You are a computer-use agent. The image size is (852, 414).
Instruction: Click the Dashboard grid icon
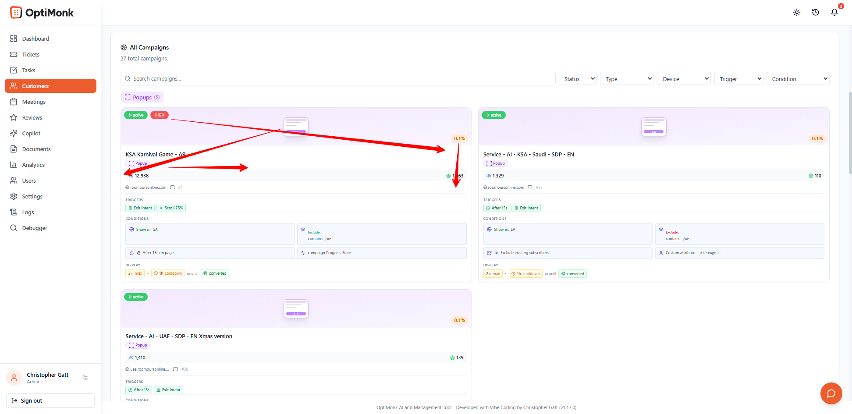[14, 39]
